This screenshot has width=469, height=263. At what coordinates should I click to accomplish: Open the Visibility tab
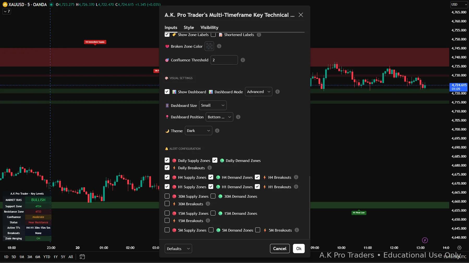pos(209,27)
